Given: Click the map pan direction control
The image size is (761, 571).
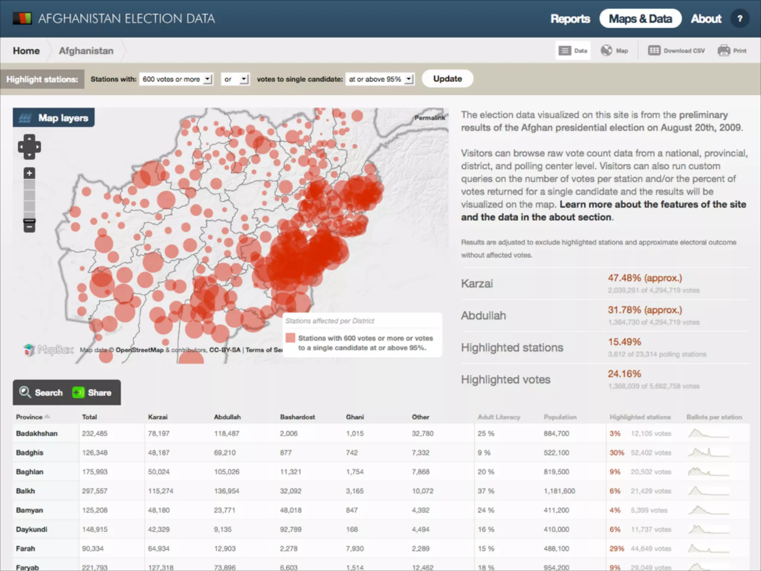Looking at the screenshot, I should (29, 147).
